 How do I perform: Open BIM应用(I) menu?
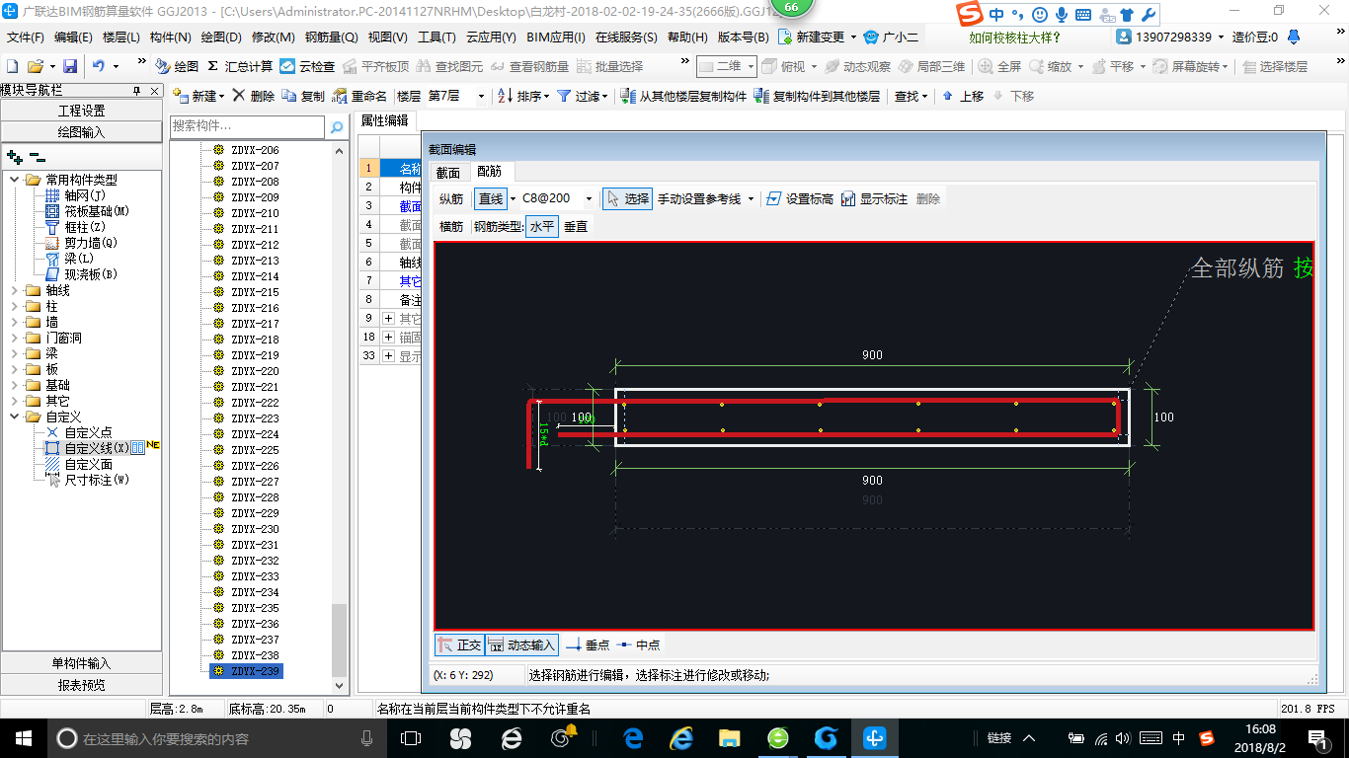point(556,38)
